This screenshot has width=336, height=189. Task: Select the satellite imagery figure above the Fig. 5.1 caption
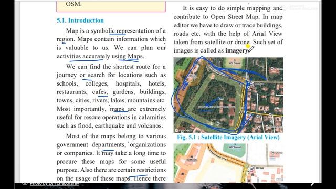coord(228,95)
